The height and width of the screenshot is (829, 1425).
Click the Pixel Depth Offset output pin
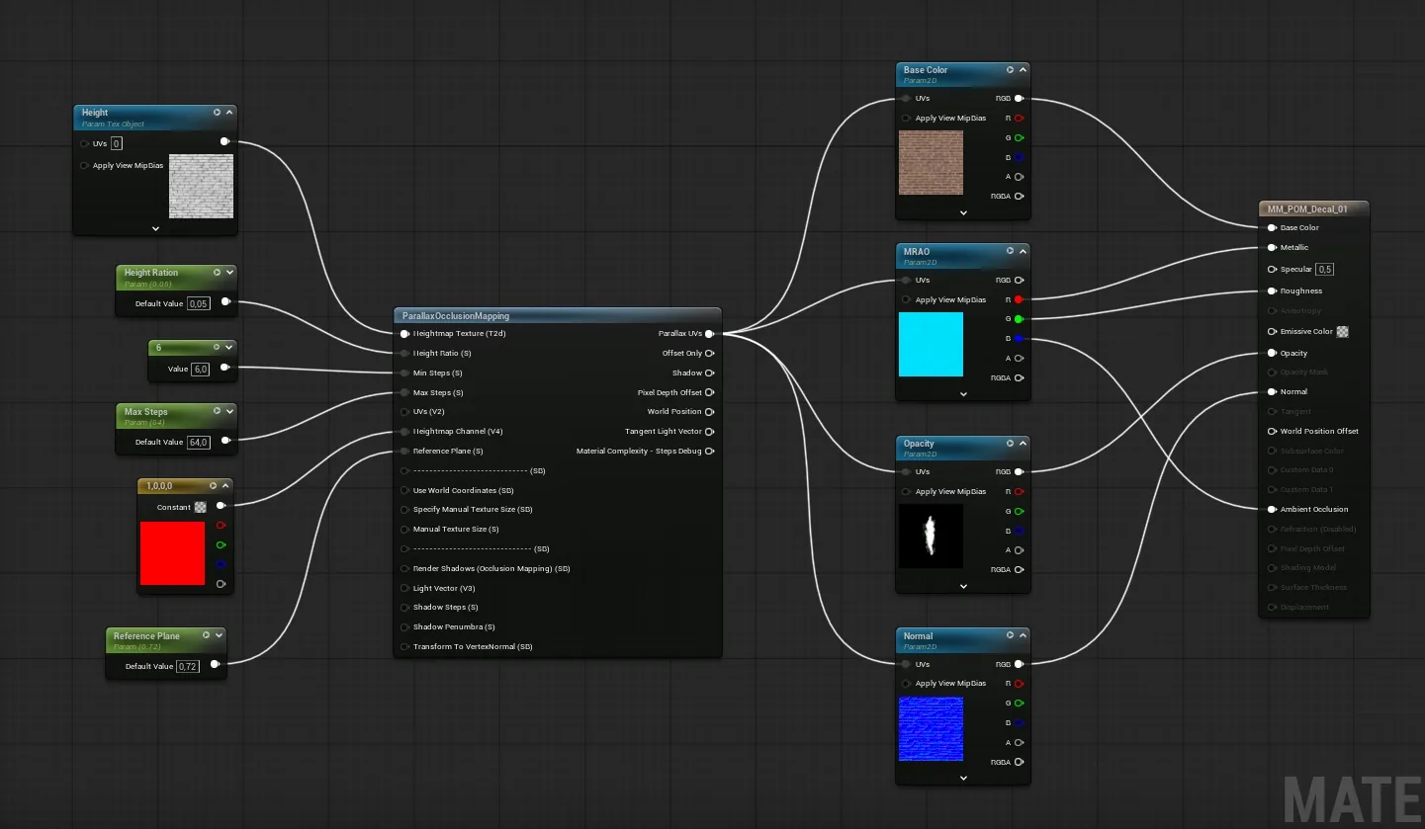point(710,392)
